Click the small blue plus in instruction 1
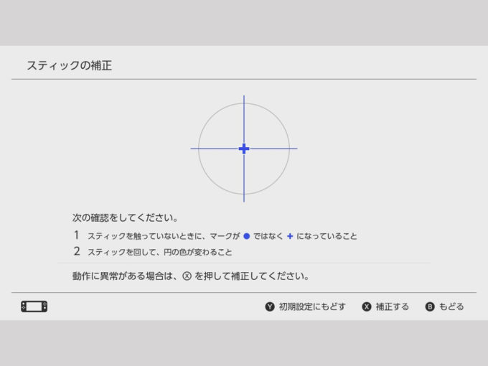This screenshot has height=366, width=488. (290, 236)
